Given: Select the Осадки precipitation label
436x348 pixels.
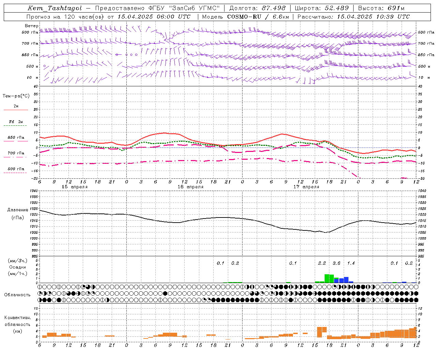Looking at the screenshot, I should (18, 267).
